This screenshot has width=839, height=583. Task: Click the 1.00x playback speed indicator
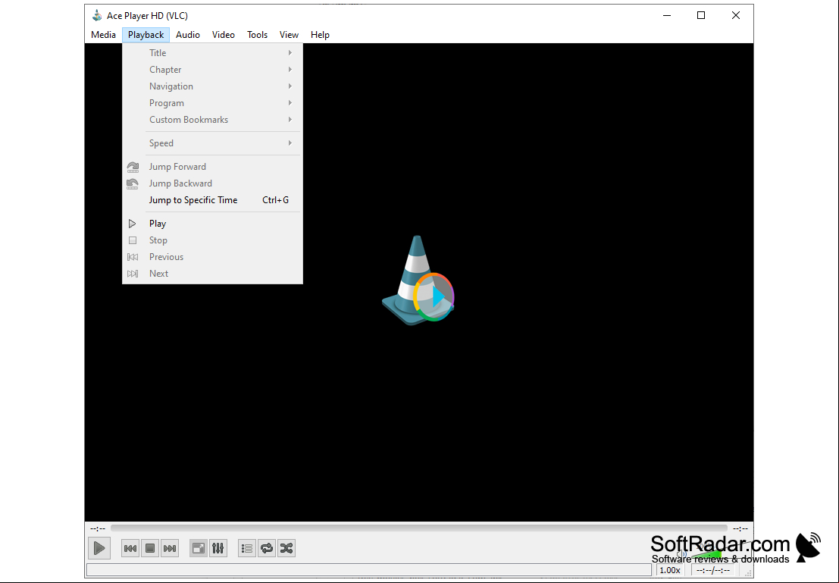[x=670, y=570]
